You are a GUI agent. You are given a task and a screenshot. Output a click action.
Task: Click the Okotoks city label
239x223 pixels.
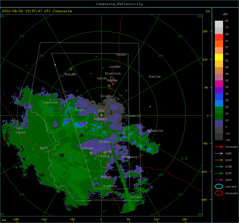[106, 177]
